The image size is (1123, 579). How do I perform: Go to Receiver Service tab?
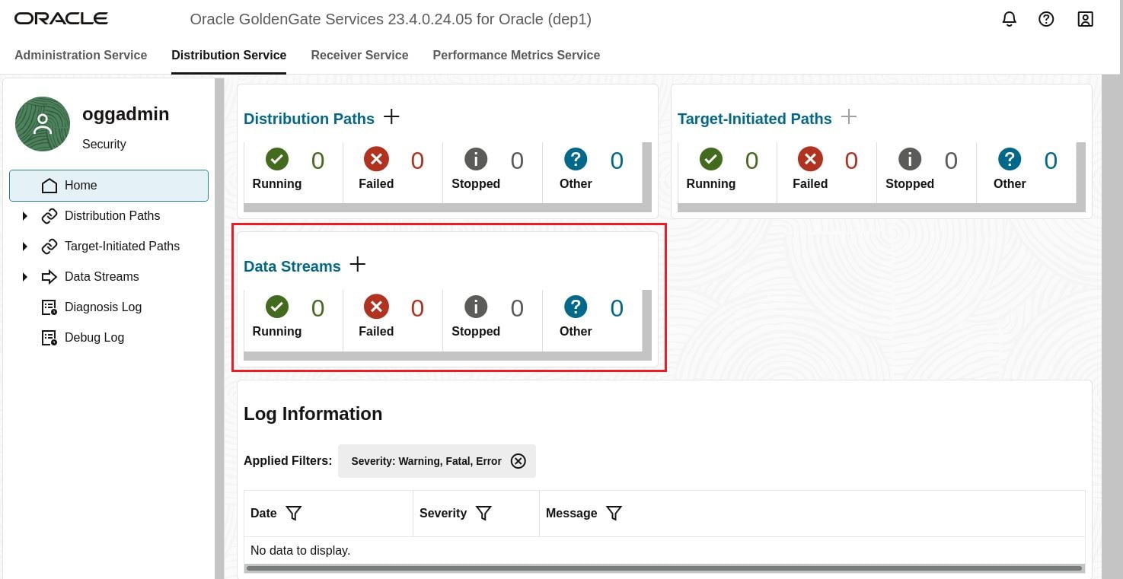pos(359,55)
